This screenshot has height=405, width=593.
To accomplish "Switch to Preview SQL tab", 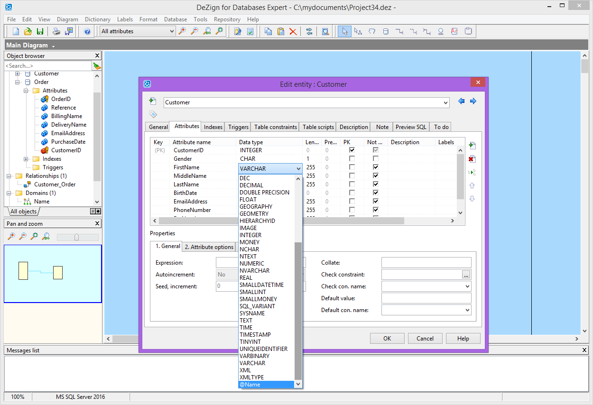I will [x=411, y=127].
